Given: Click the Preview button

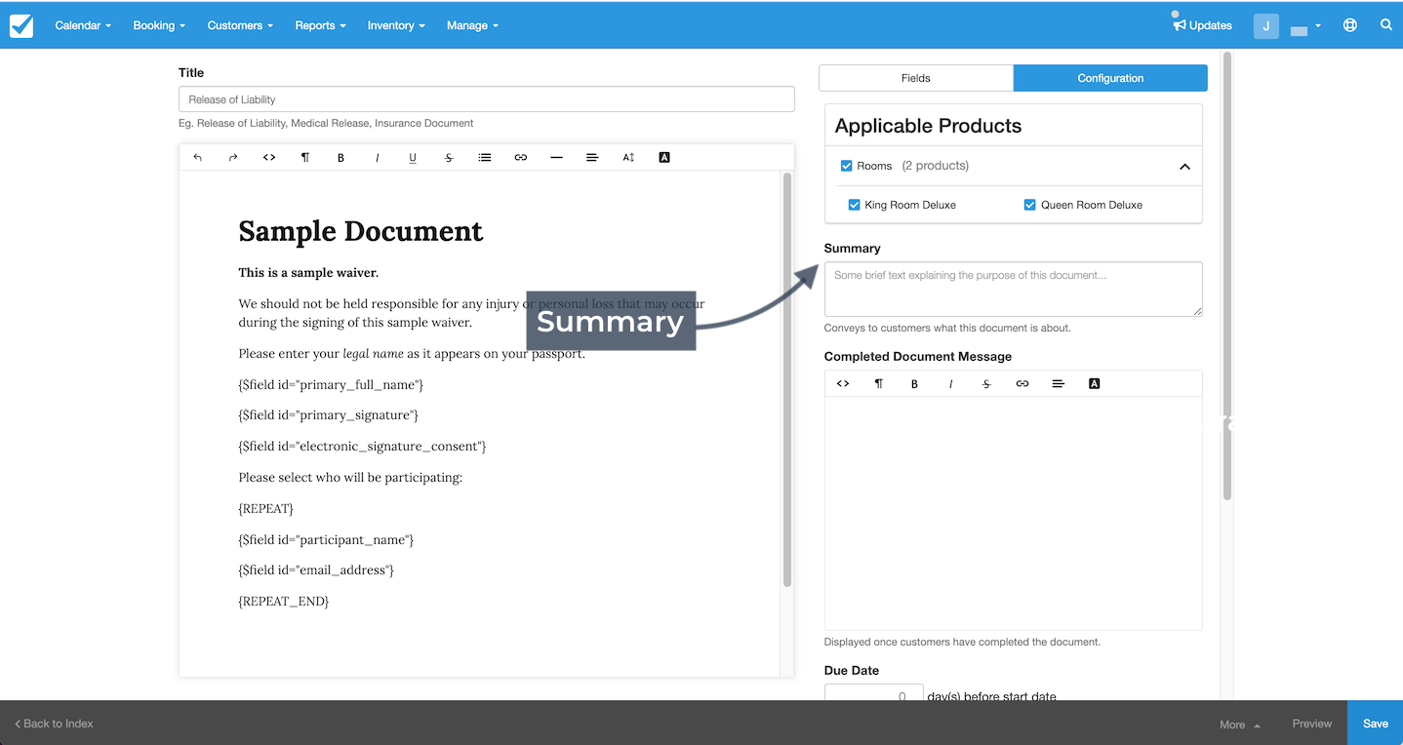Looking at the screenshot, I should [x=1311, y=724].
